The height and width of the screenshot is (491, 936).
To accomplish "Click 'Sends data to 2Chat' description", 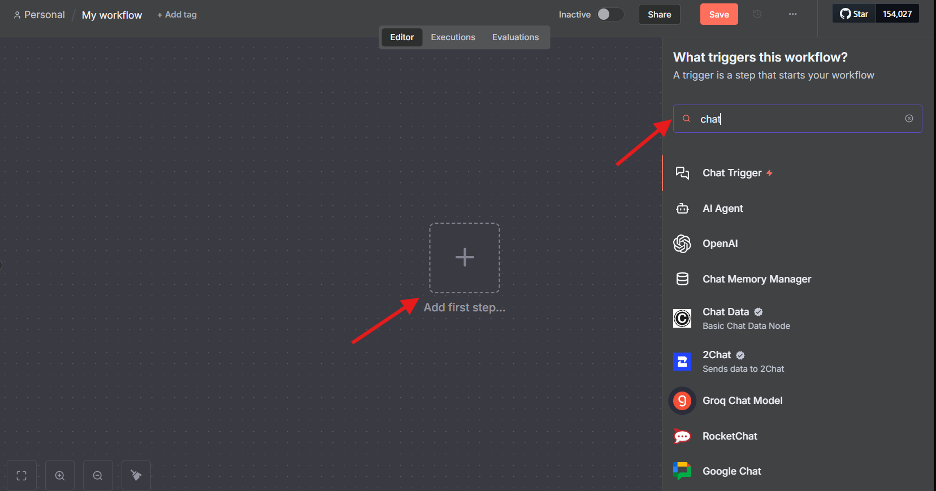I will [743, 369].
